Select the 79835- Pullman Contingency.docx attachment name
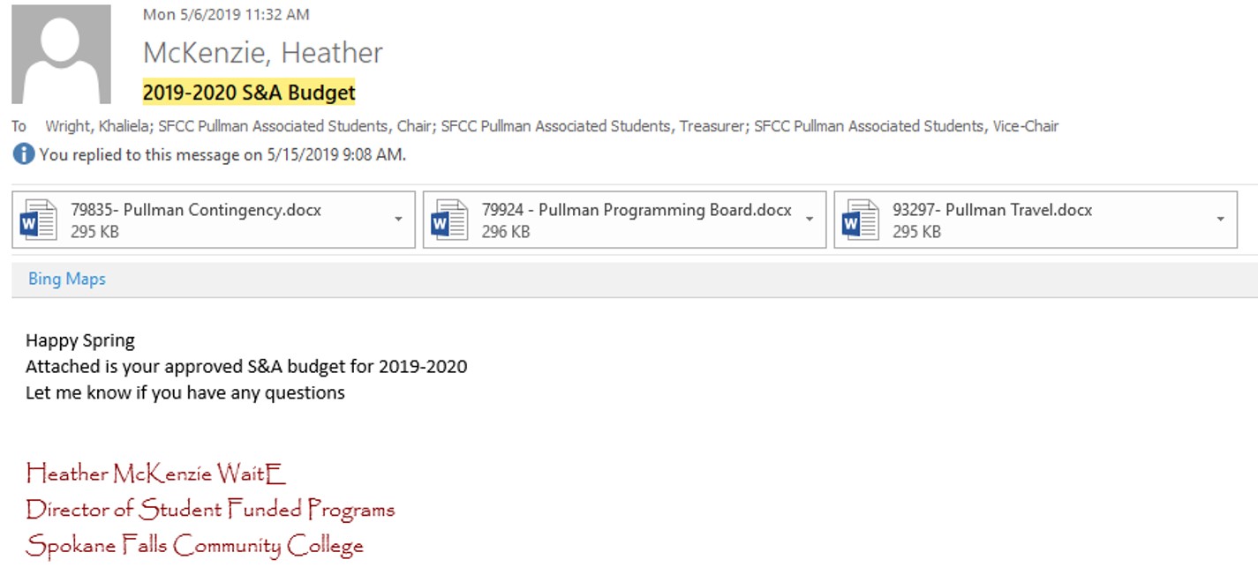This screenshot has width=1258, height=567. tap(196, 210)
